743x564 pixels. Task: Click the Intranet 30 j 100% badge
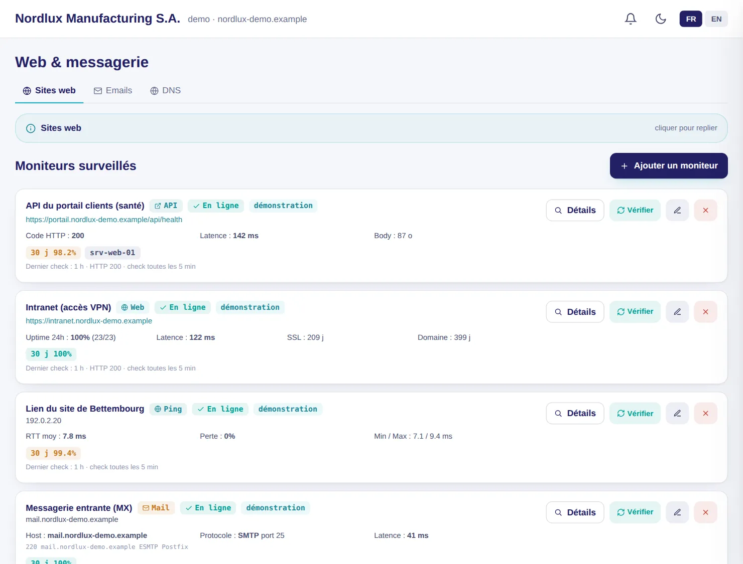51,354
